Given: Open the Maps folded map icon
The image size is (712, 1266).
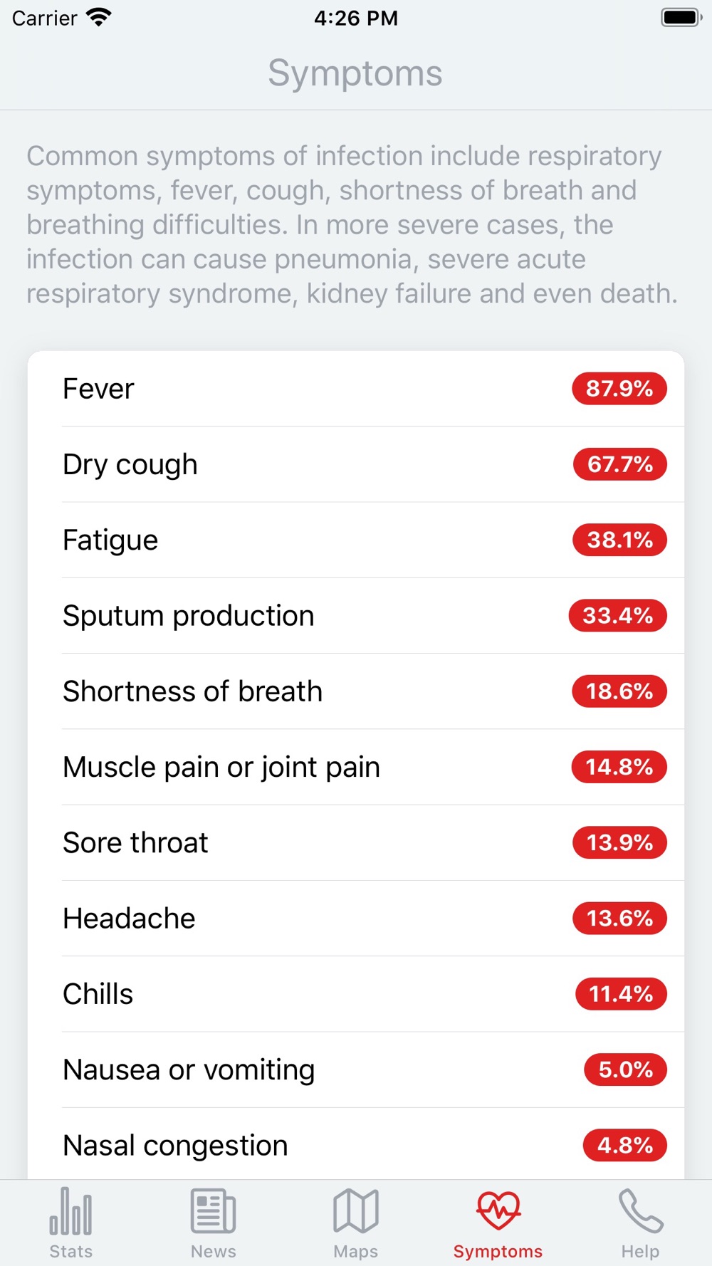Looking at the screenshot, I should click(x=355, y=1210).
